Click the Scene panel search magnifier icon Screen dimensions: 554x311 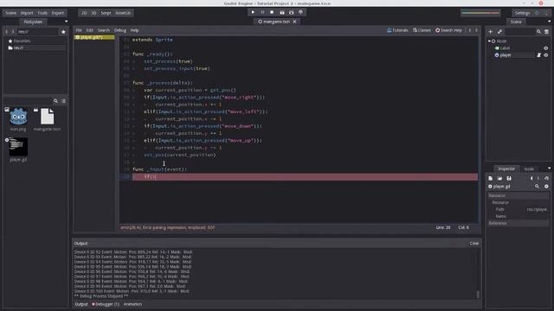(538, 32)
